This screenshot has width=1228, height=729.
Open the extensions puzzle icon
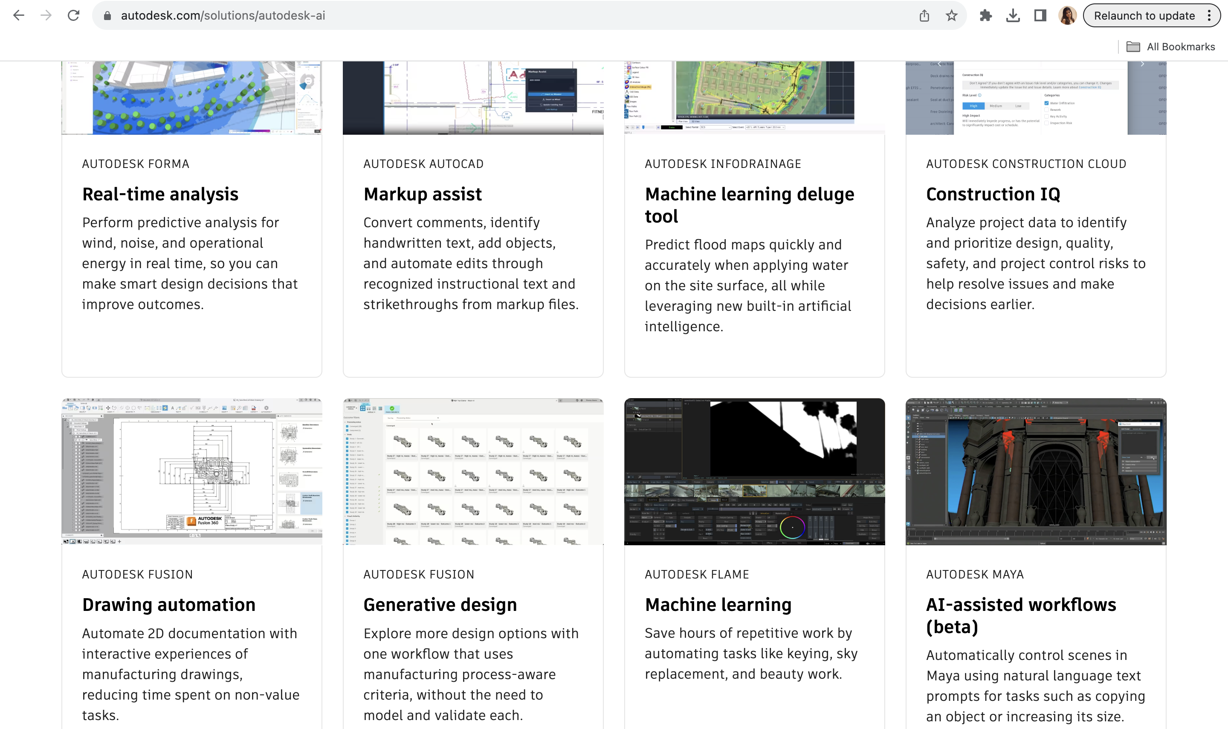pyautogui.click(x=985, y=16)
